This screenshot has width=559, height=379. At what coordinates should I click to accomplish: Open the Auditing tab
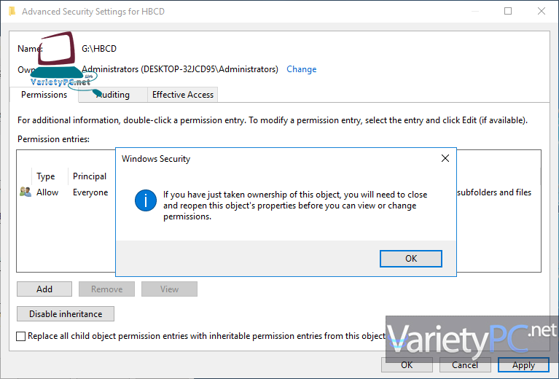click(x=113, y=95)
